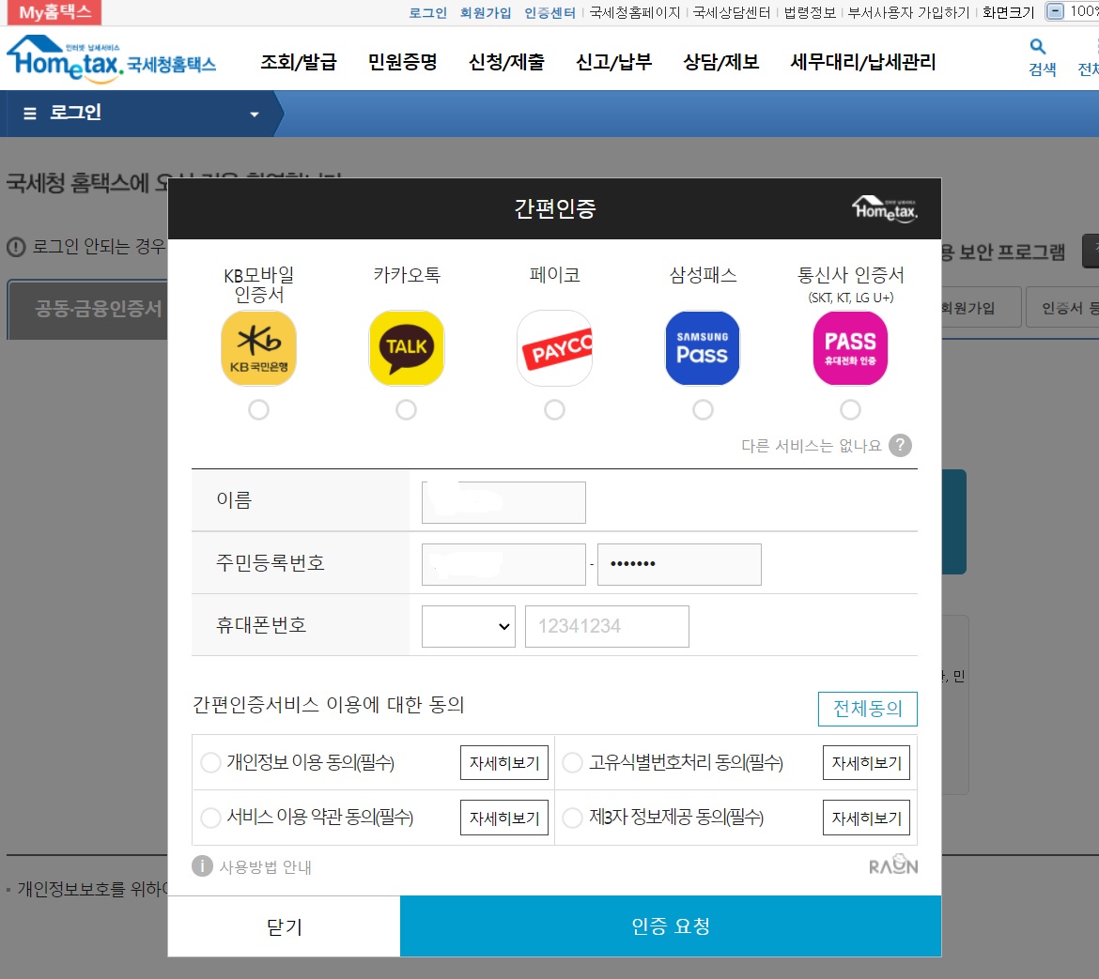Click the pink PASS carrier icon
This screenshot has height=979, width=1099.
pyautogui.click(x=850, y=348)
